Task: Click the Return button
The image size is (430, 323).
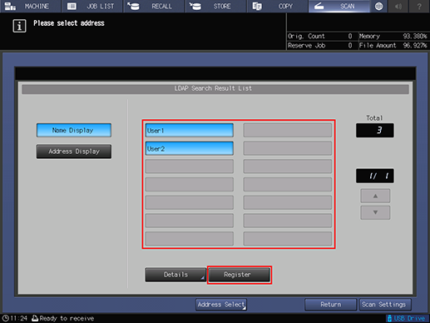Action: [331, 305]
